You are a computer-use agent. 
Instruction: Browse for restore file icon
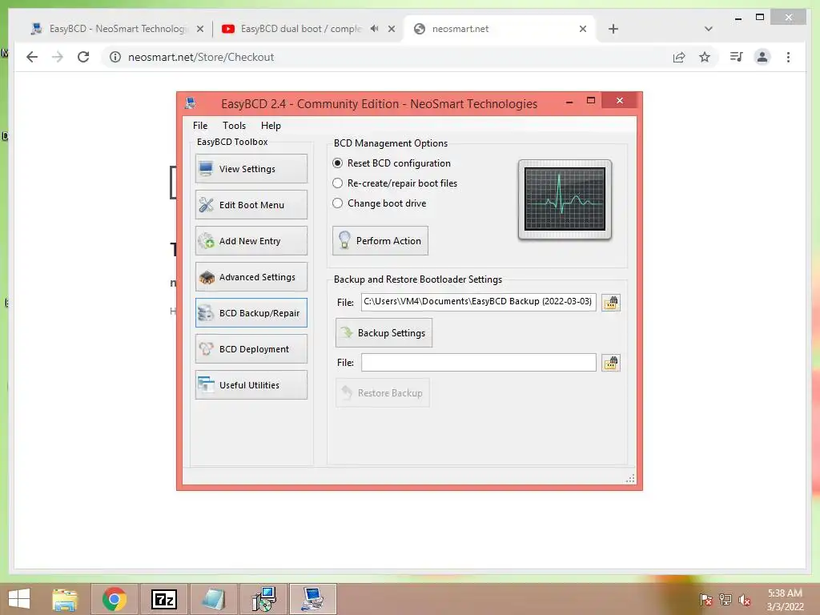click(611, 363)
